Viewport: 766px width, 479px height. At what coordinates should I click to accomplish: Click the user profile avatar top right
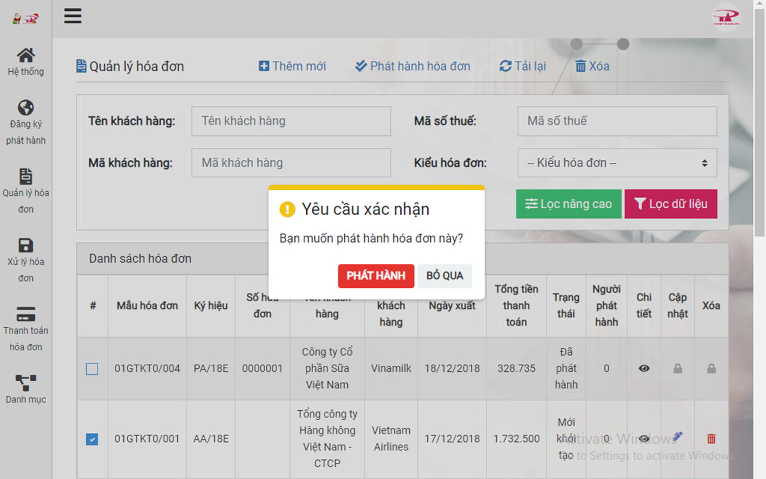tap(725, 16)
